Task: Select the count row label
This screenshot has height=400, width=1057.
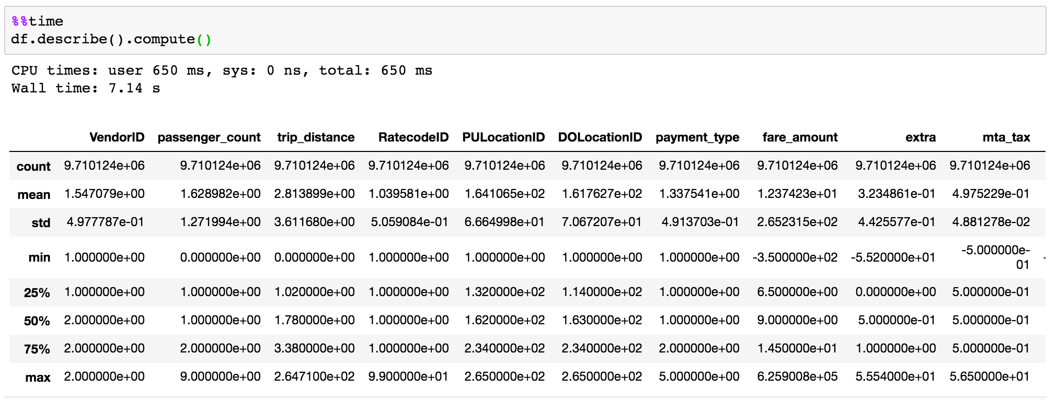Action: [x=33, y=167]
